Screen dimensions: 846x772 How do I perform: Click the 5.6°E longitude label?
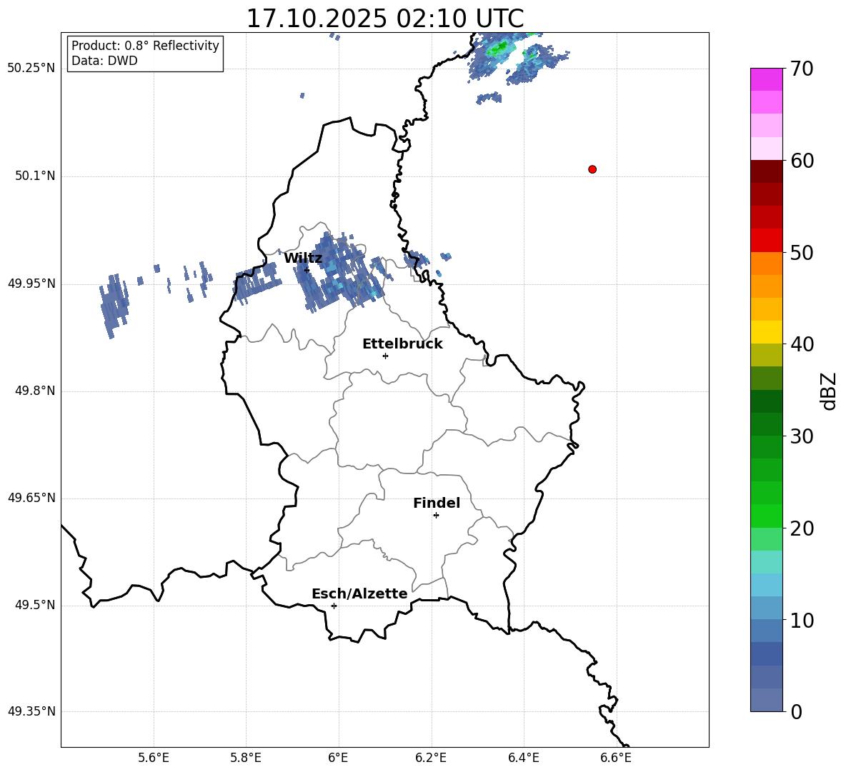pos(154,758)
